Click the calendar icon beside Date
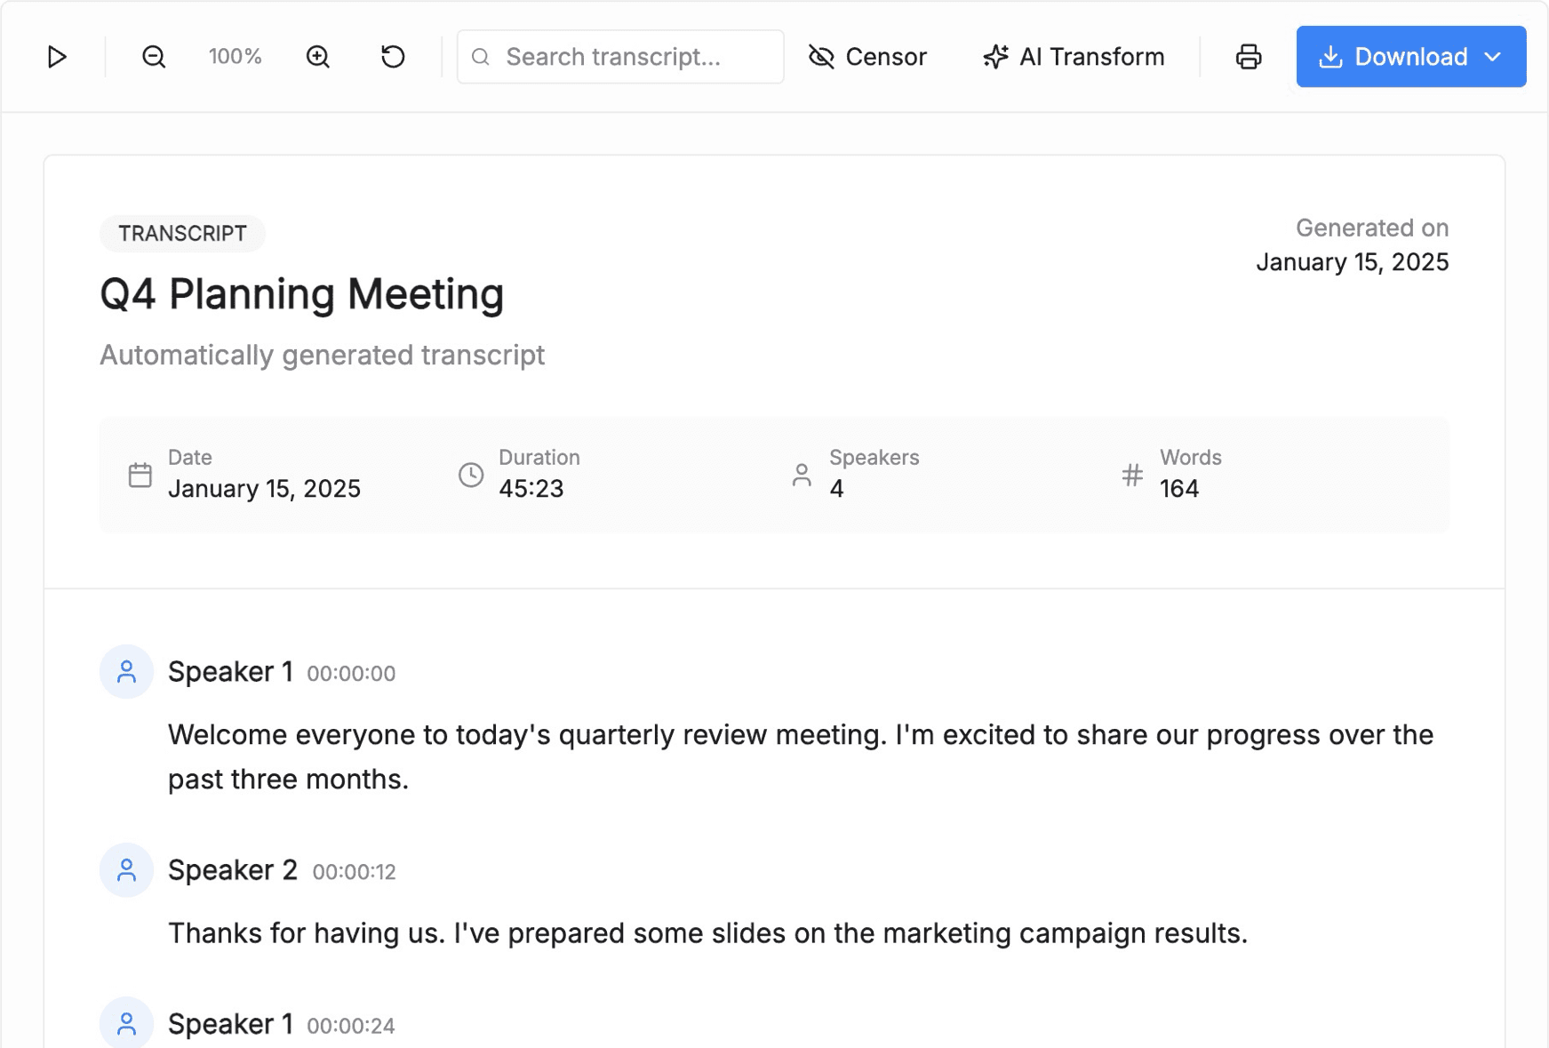 [x=140, y=475]
